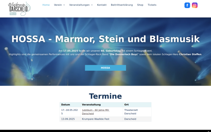Viewport: 211px width, 132px height.
Task: Click the Musikverein Darscheid logo
Action: pos(19,9)
